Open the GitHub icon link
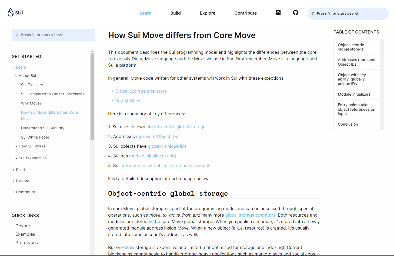Screen dimensions: 394x256 pyautogui.click(x=296, y=12)
